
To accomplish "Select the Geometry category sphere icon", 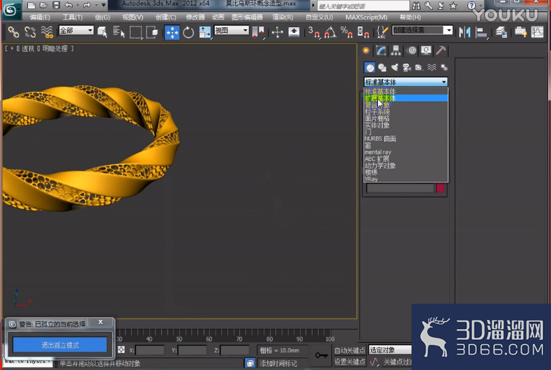I will tap(370, 68).
